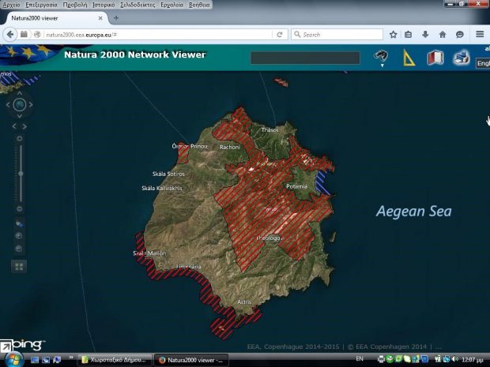Click the printer icon in the header
The height and width of the screenshot is (367, 490).
coord(462,58)
